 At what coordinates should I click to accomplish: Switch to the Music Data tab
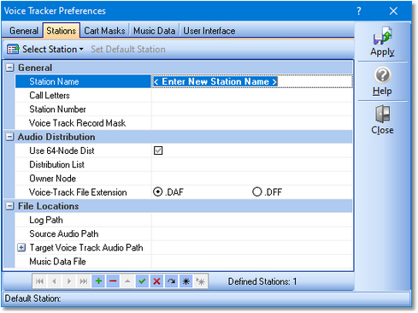[x=154, y=31]
